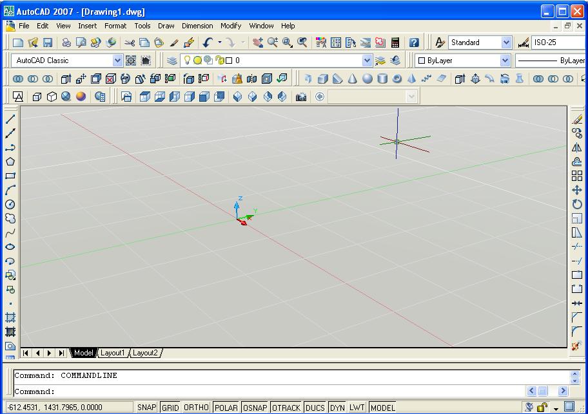Click the toolbar lock icon in tray
Viewport: 588px width, 414px height.
542,407
